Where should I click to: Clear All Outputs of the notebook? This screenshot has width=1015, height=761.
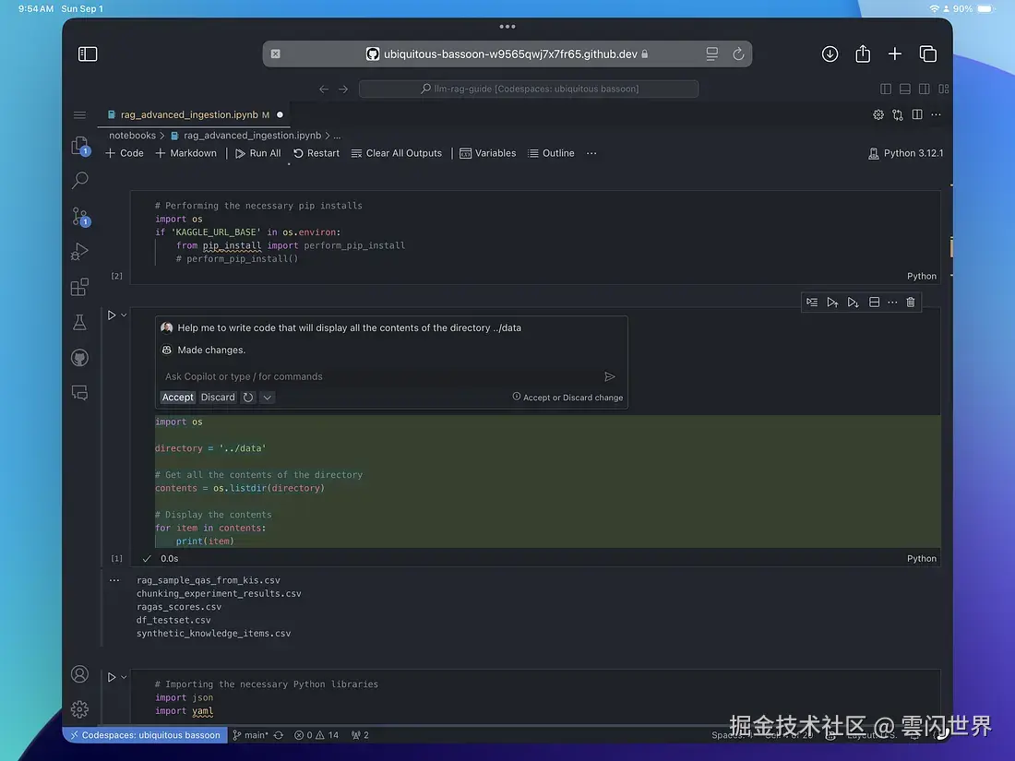[396, 153]
